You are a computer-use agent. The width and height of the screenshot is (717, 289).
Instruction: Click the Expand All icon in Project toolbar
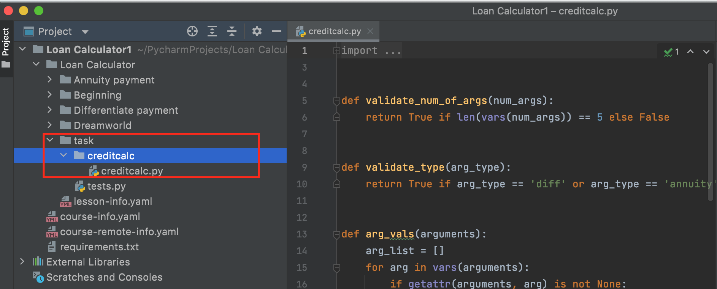[x=212, y=31]
